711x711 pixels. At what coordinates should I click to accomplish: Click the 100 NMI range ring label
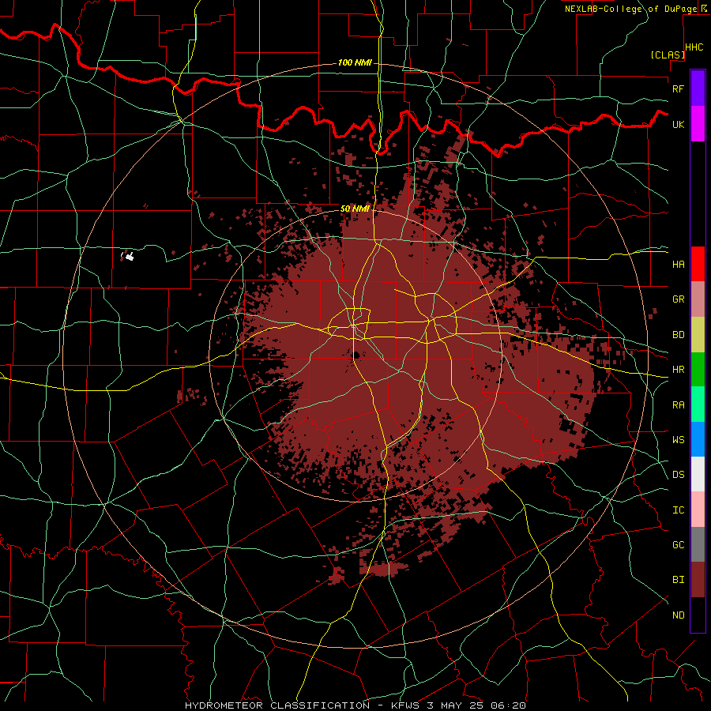355,62
